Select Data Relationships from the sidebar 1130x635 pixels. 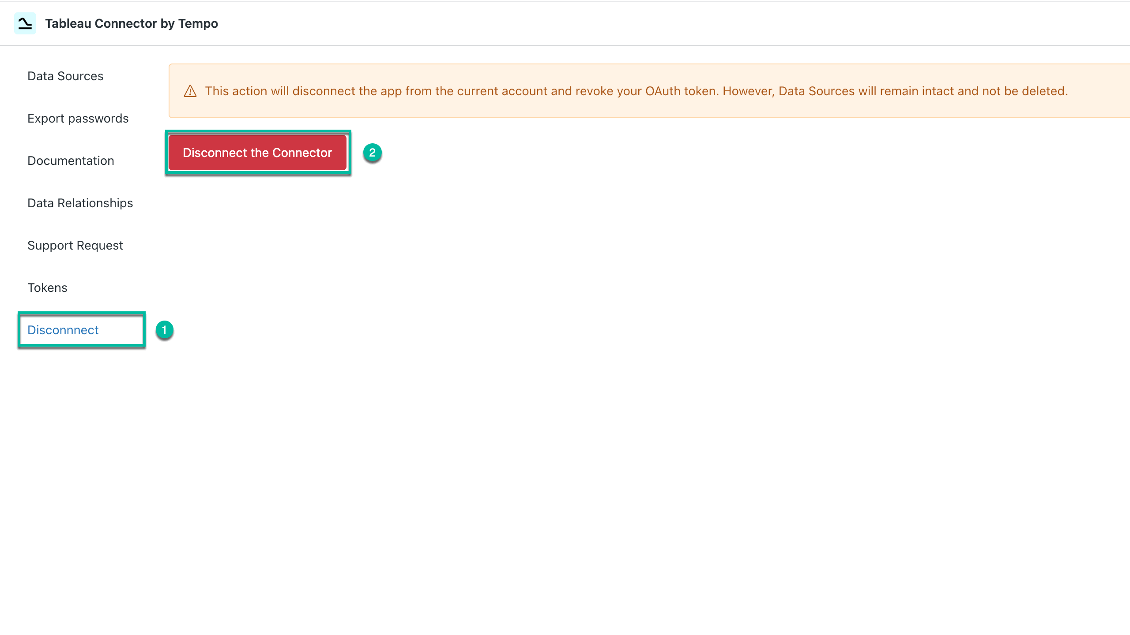pos(80,203)
